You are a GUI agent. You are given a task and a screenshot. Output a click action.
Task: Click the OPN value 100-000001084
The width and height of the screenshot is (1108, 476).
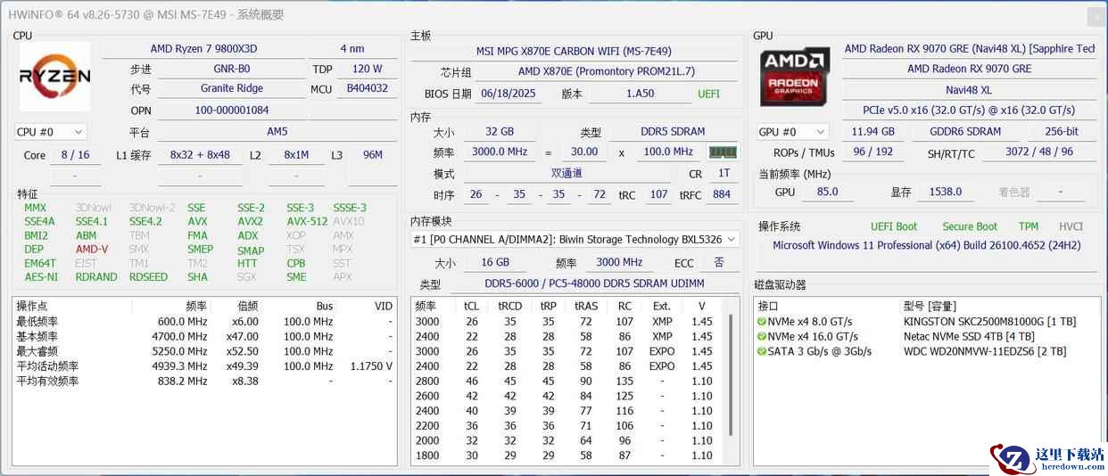(x=232, y=111)
